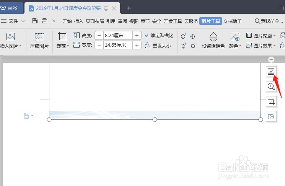Increase picture contrast
This screenshot has width=285, height=186.
coord(184,36)
